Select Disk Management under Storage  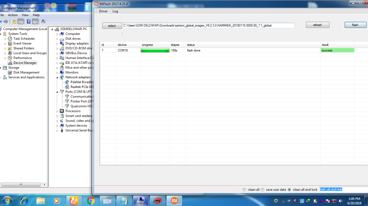(x=26, y=72)
